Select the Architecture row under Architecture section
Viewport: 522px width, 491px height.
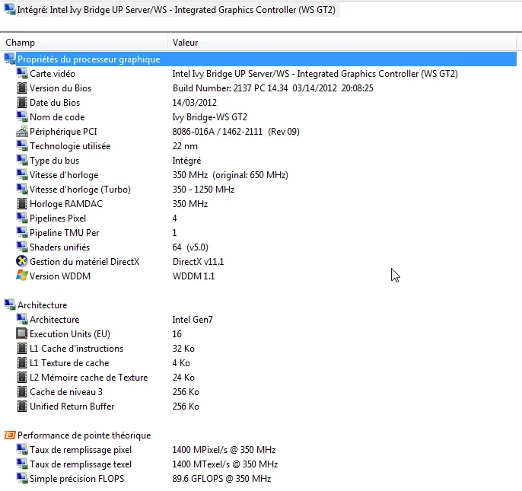point(54,320)
